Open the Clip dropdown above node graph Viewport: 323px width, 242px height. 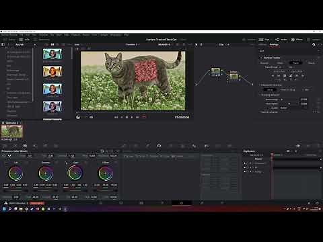[223, 44]
